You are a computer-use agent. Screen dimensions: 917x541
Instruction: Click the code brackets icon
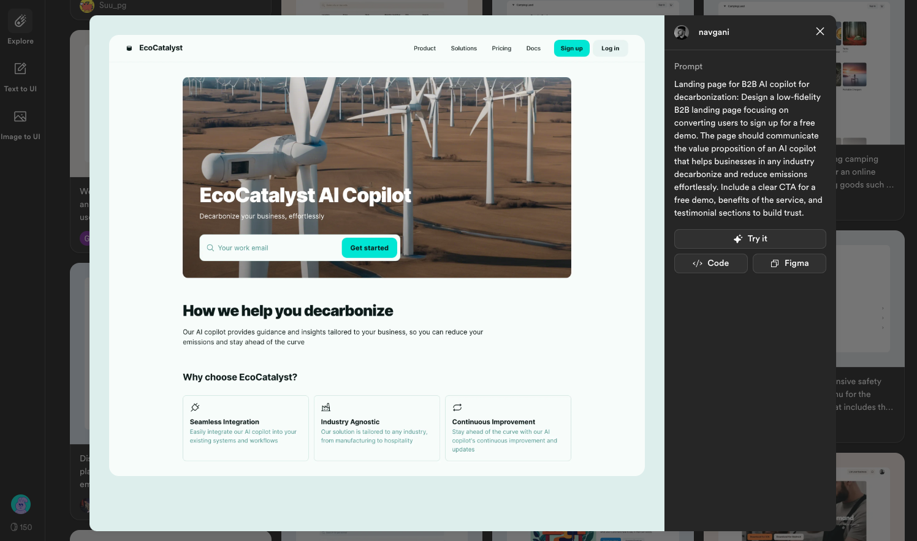[x=698, y=263]
